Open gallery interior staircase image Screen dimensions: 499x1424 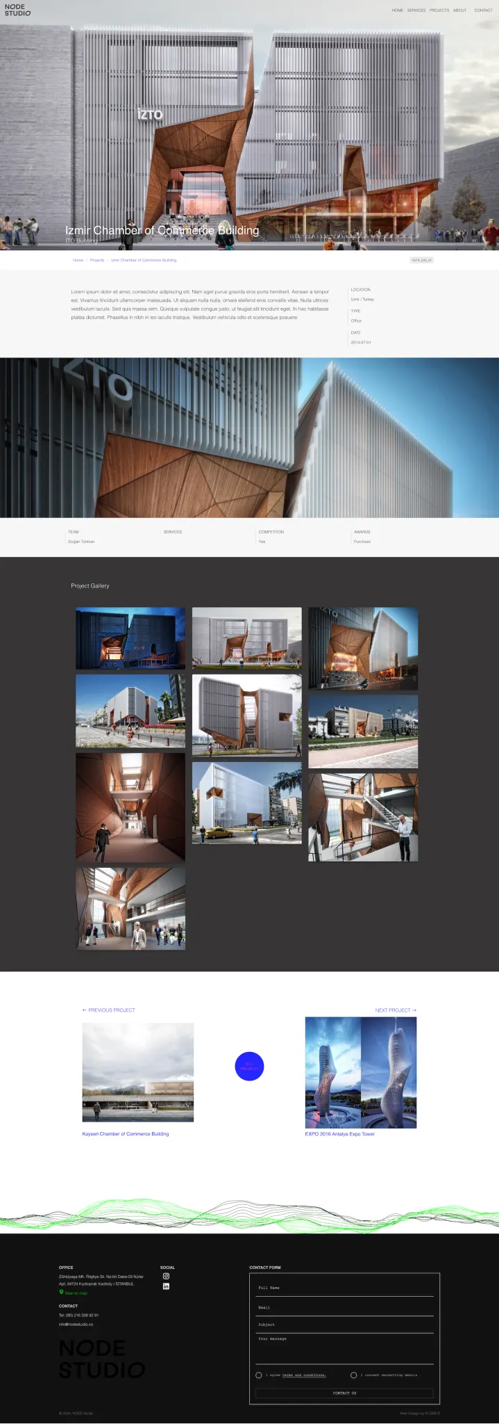[x=363, y=818]
